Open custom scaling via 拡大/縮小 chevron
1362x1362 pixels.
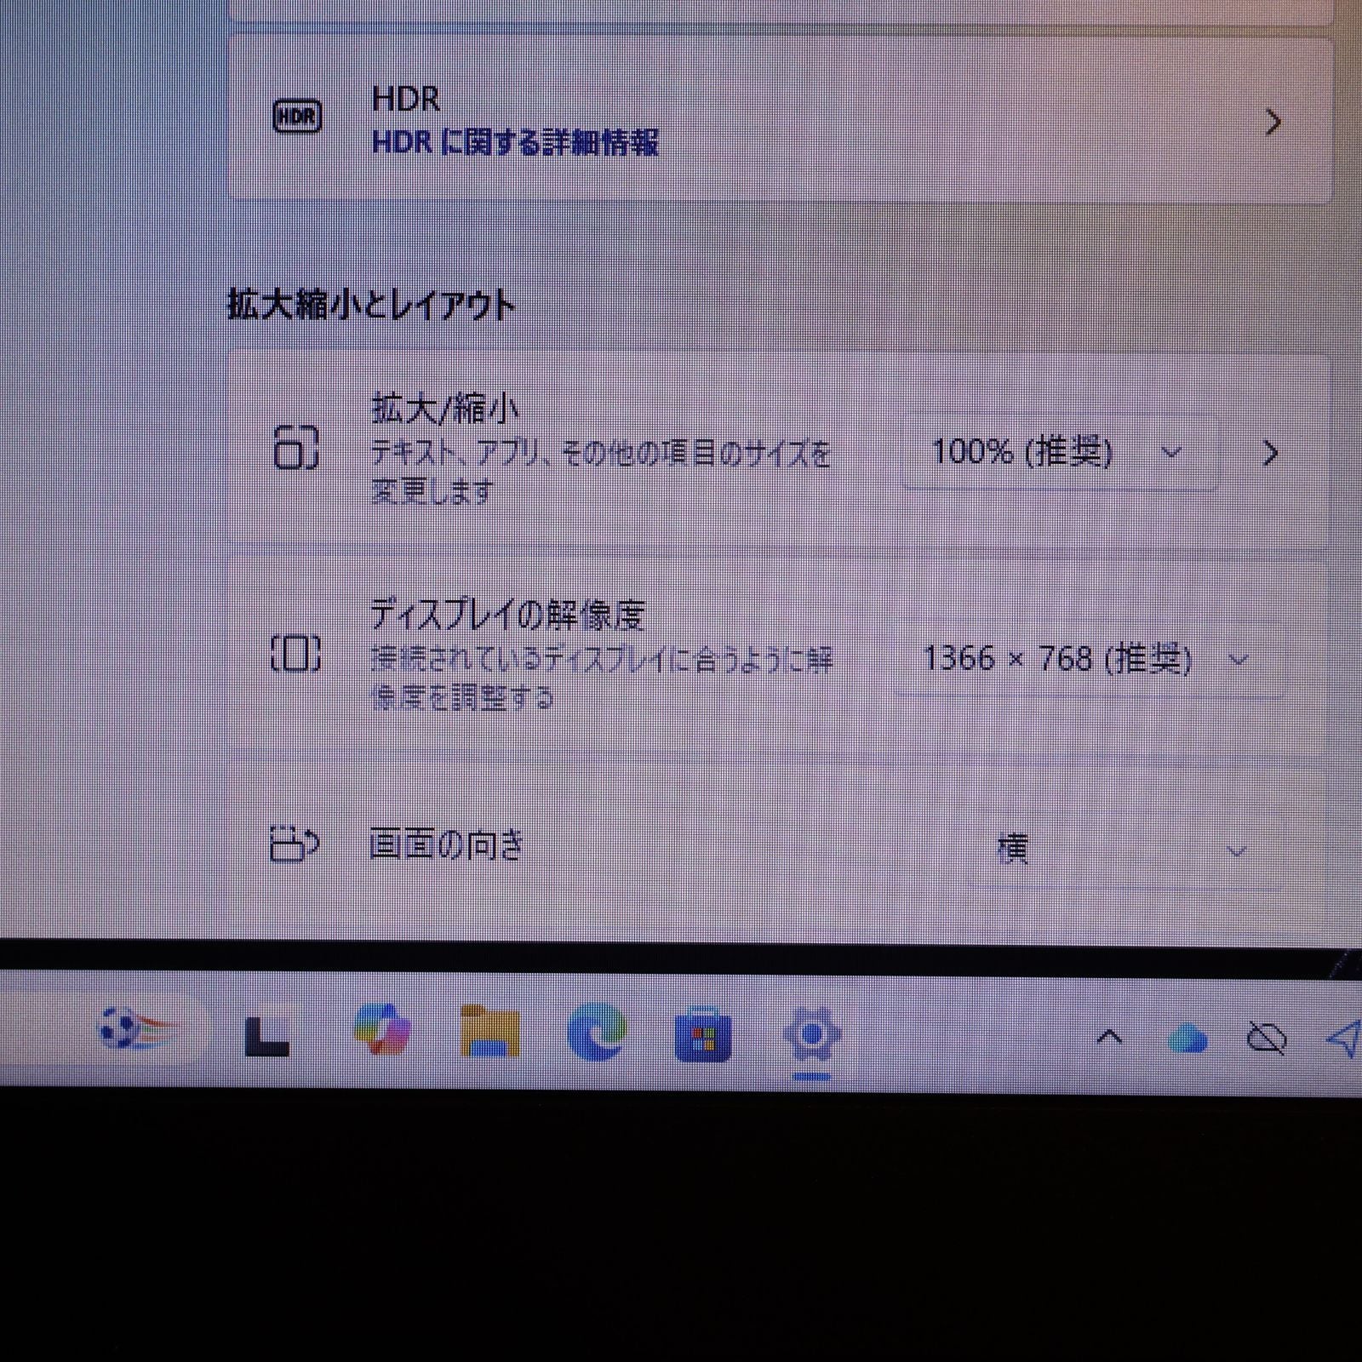1270,453
